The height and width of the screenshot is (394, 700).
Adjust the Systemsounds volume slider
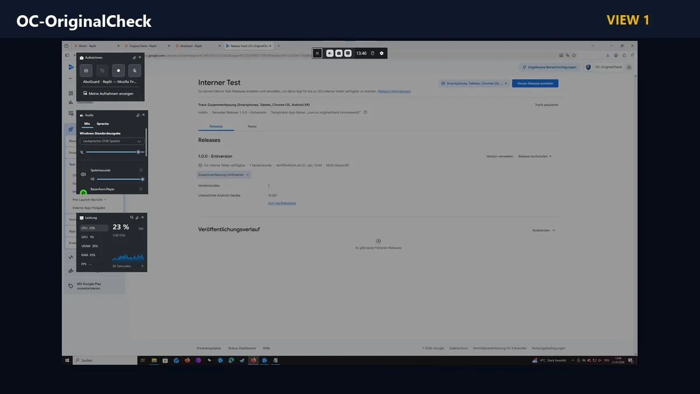[x=120, y=179]
